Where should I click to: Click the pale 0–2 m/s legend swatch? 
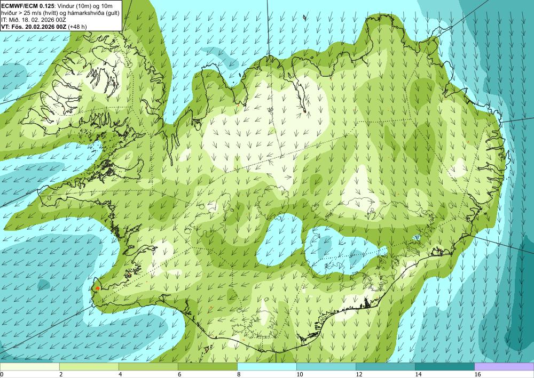tap(29, 366)
